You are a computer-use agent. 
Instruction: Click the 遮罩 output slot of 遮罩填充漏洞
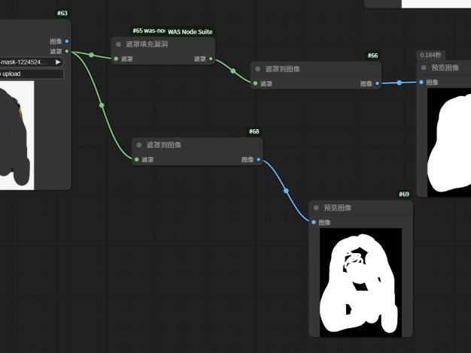[x=211, y=59]
